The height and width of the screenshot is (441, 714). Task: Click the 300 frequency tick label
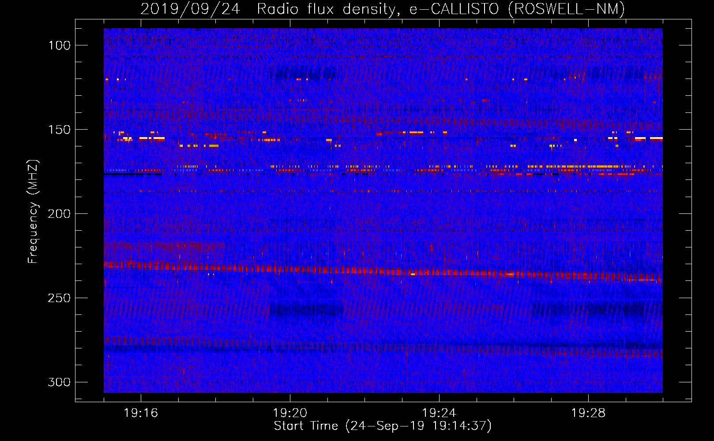point(59,382)
